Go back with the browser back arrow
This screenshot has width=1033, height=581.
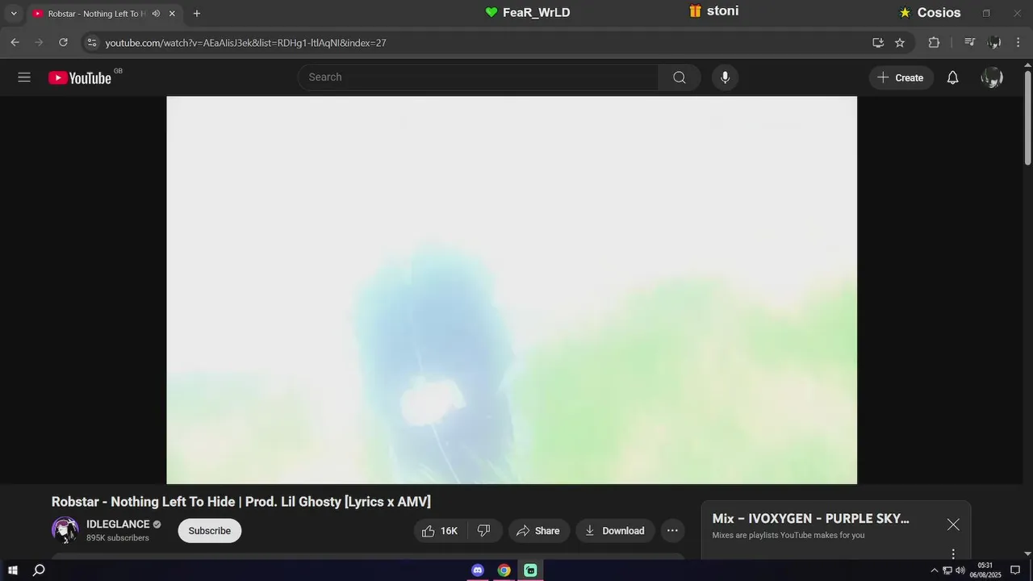click(x=15, y=43)
